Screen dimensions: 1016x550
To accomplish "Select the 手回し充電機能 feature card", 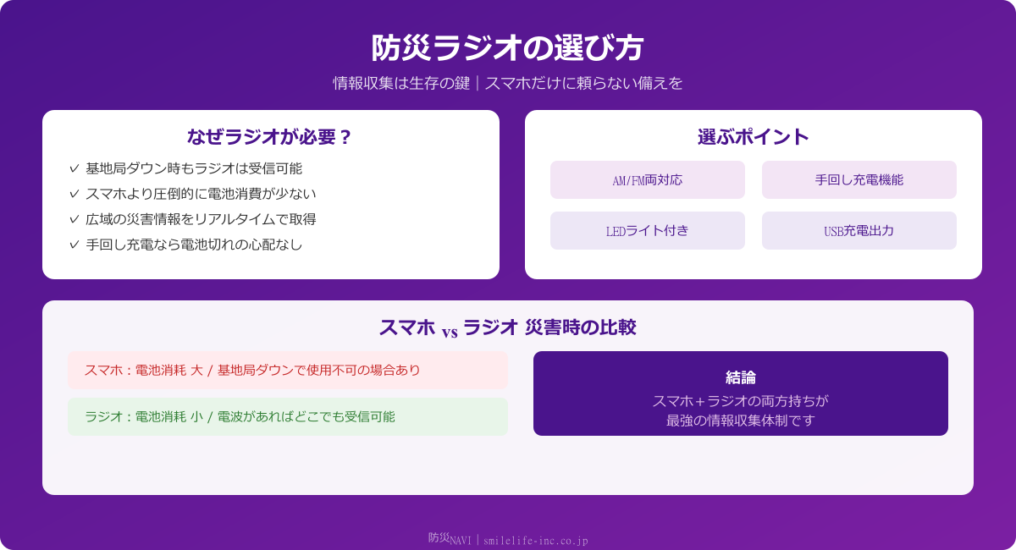I will (x=859, y=179).
